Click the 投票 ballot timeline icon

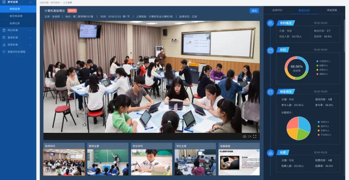point(270,153)
